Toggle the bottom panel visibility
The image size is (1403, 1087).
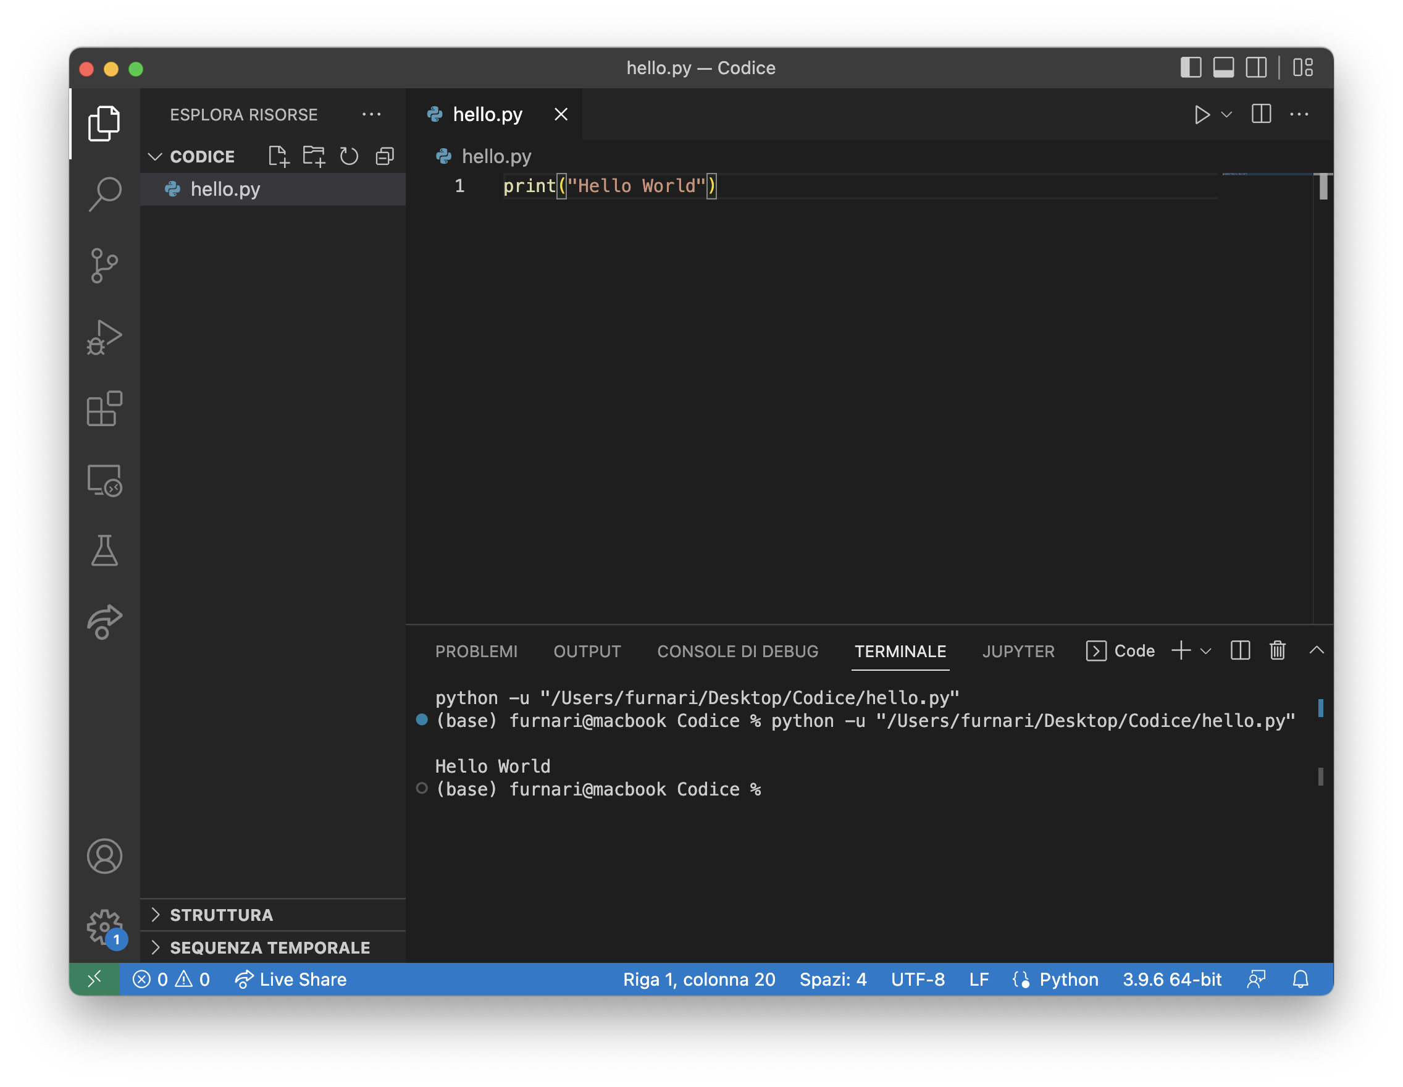click(x=1223, y=68)
